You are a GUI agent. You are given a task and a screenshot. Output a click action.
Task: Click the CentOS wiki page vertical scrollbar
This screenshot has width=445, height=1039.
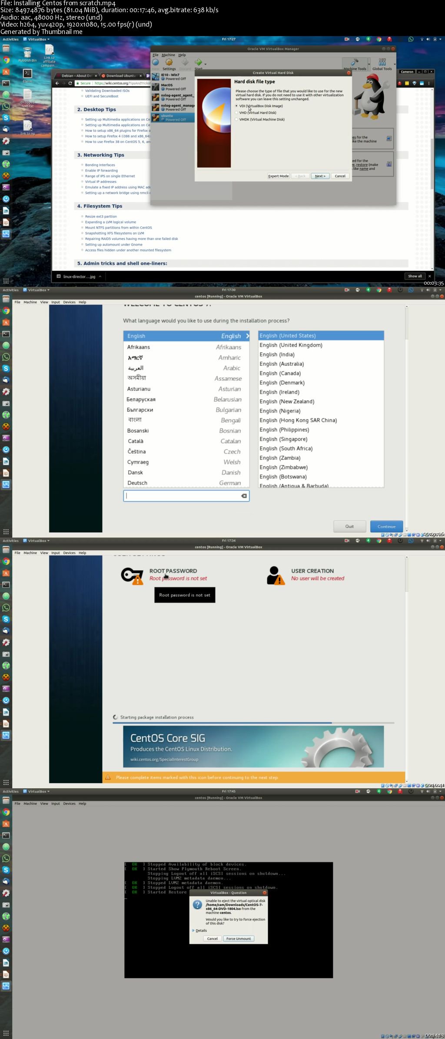[432, 178]
